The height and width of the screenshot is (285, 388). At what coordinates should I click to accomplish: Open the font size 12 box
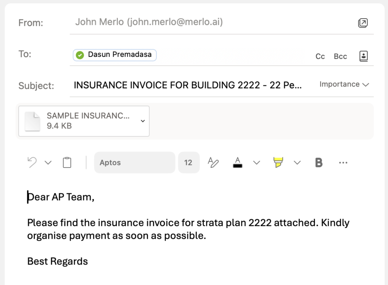tap(189, 163)
